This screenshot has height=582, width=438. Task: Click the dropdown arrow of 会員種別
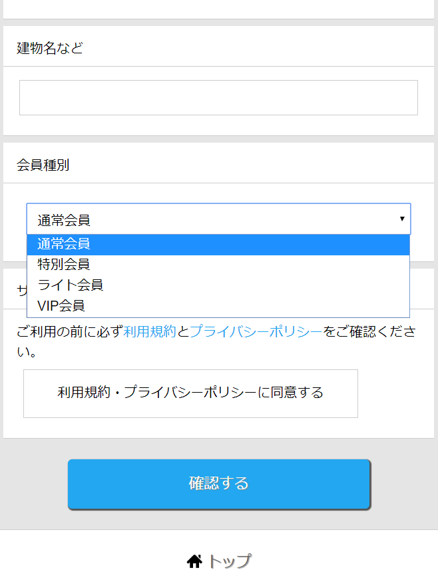pos(402,219)
